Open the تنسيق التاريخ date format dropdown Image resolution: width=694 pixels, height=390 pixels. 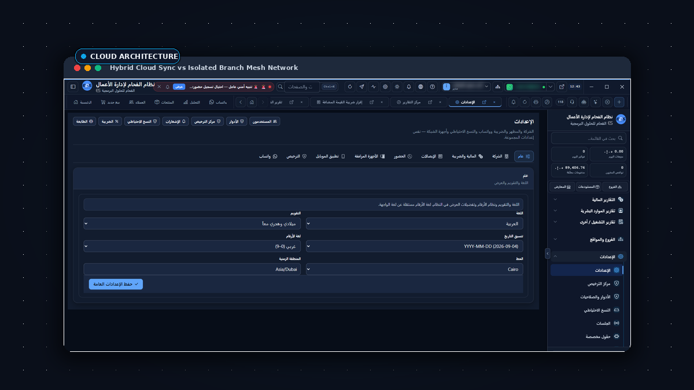coord(415,246)
